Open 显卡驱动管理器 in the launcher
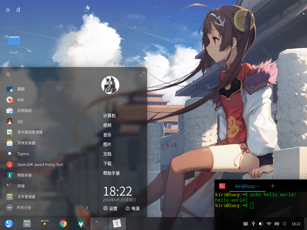307x230 pixels. click(x=30, y=132)
